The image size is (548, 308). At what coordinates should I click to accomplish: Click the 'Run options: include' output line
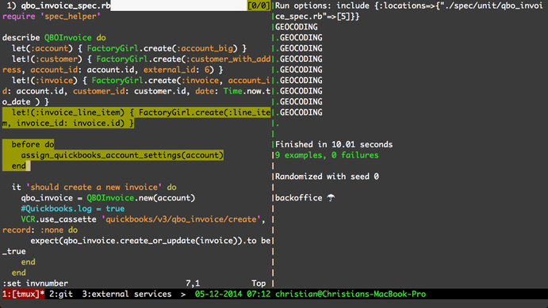click(x=409, y=11)
